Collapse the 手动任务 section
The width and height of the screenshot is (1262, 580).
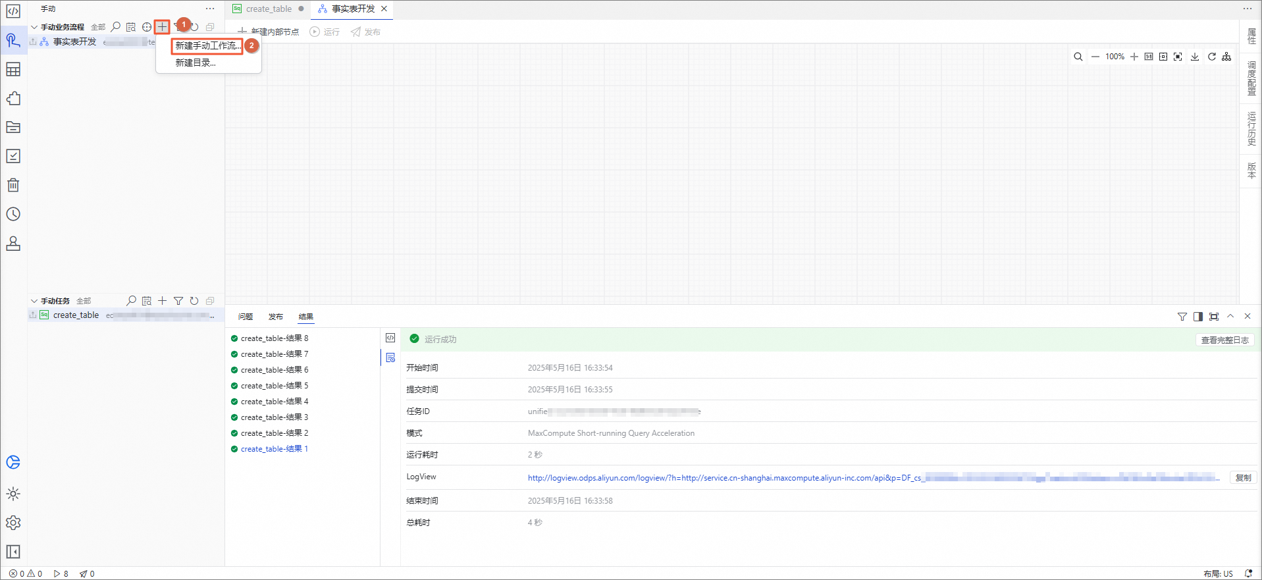[x=34, y=301]
